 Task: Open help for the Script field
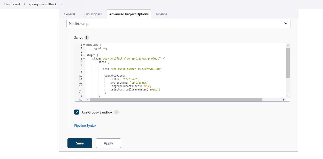87,38
